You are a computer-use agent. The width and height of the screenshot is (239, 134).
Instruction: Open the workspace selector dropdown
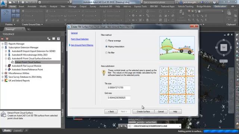(68, 2)
